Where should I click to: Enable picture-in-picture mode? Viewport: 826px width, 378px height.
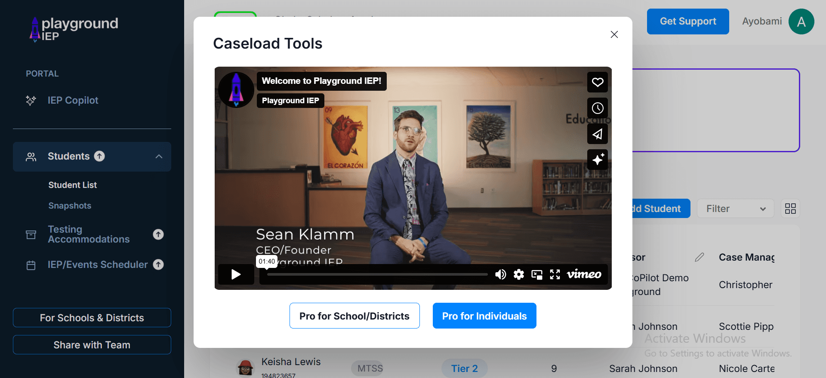click(x=537, y=274)
